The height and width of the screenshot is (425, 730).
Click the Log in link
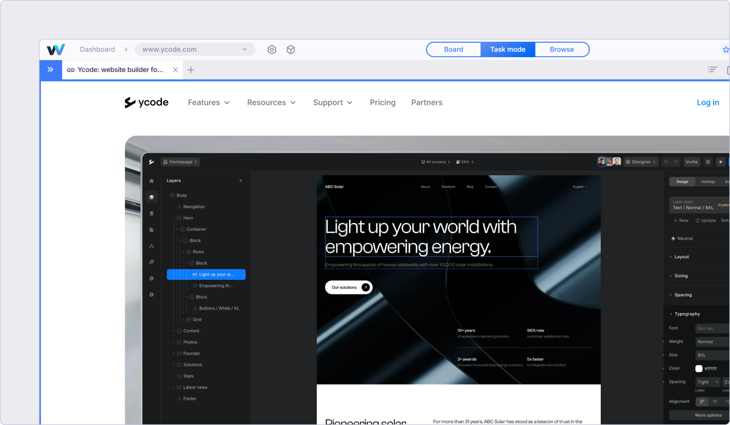pos(708,102)
